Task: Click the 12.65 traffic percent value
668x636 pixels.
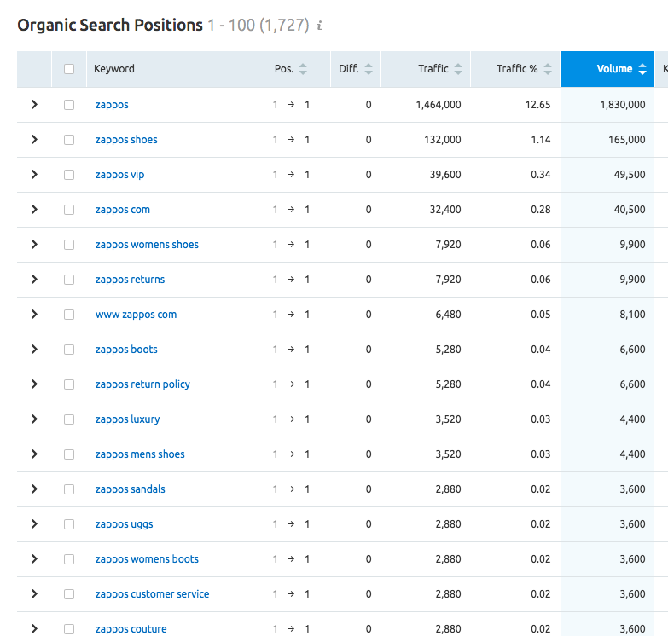Action: point(537,105)
